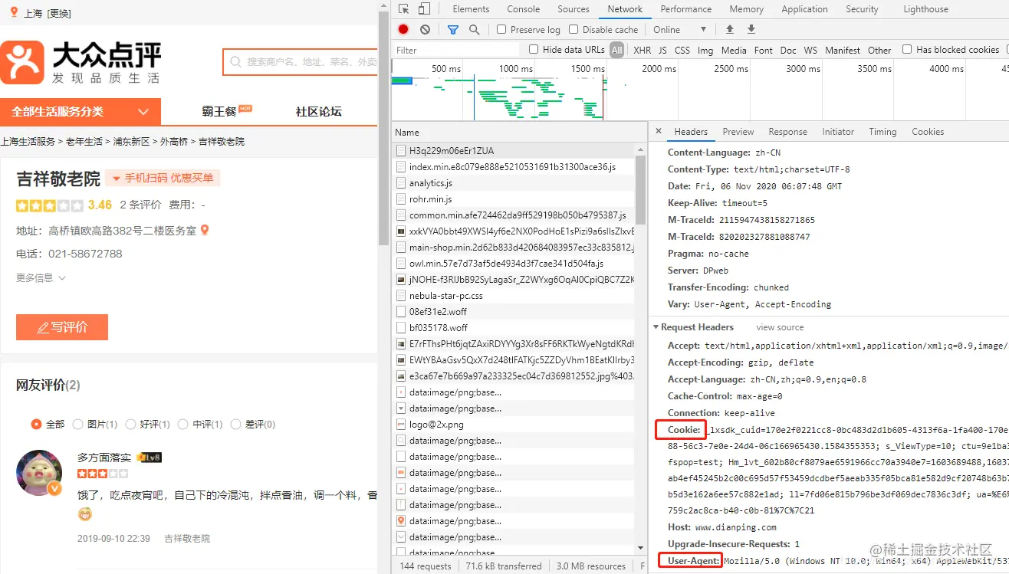1009x574 pixels.
Task: Click the file icon of logo@2x.png
Action: 400,425
